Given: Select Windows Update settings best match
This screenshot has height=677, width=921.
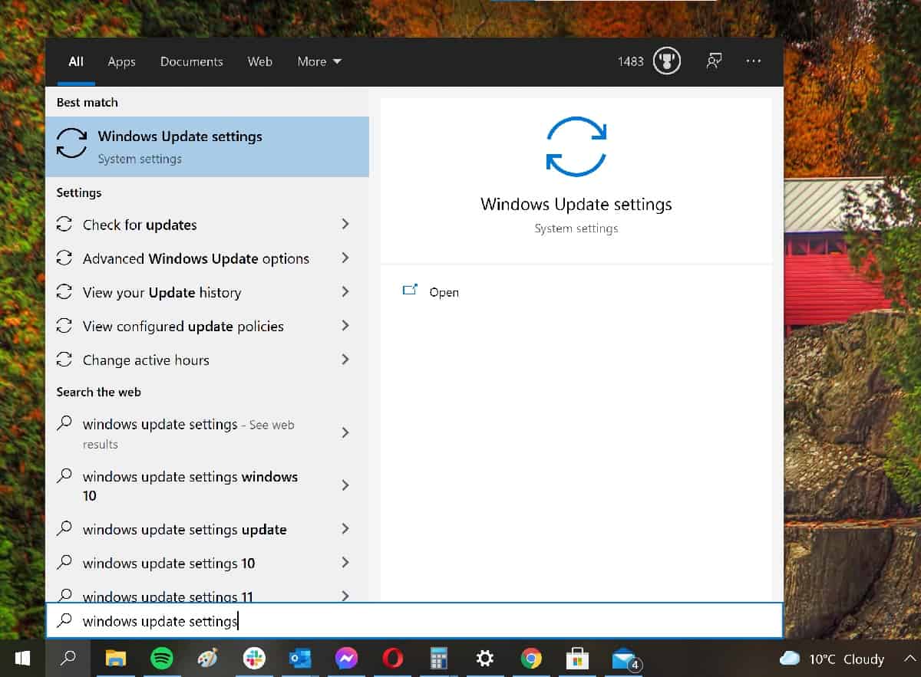Looking at the screenshot, I should (x=207, y=146).
